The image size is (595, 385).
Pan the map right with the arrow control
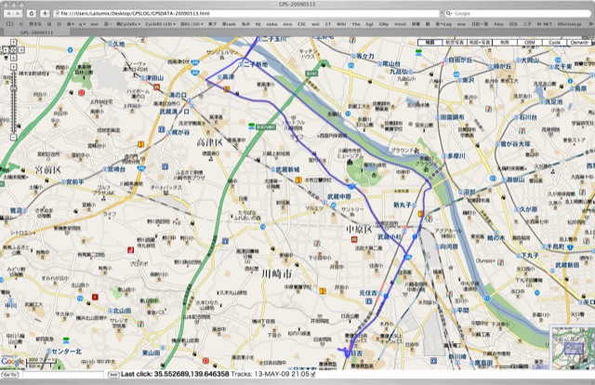point(20,49)
